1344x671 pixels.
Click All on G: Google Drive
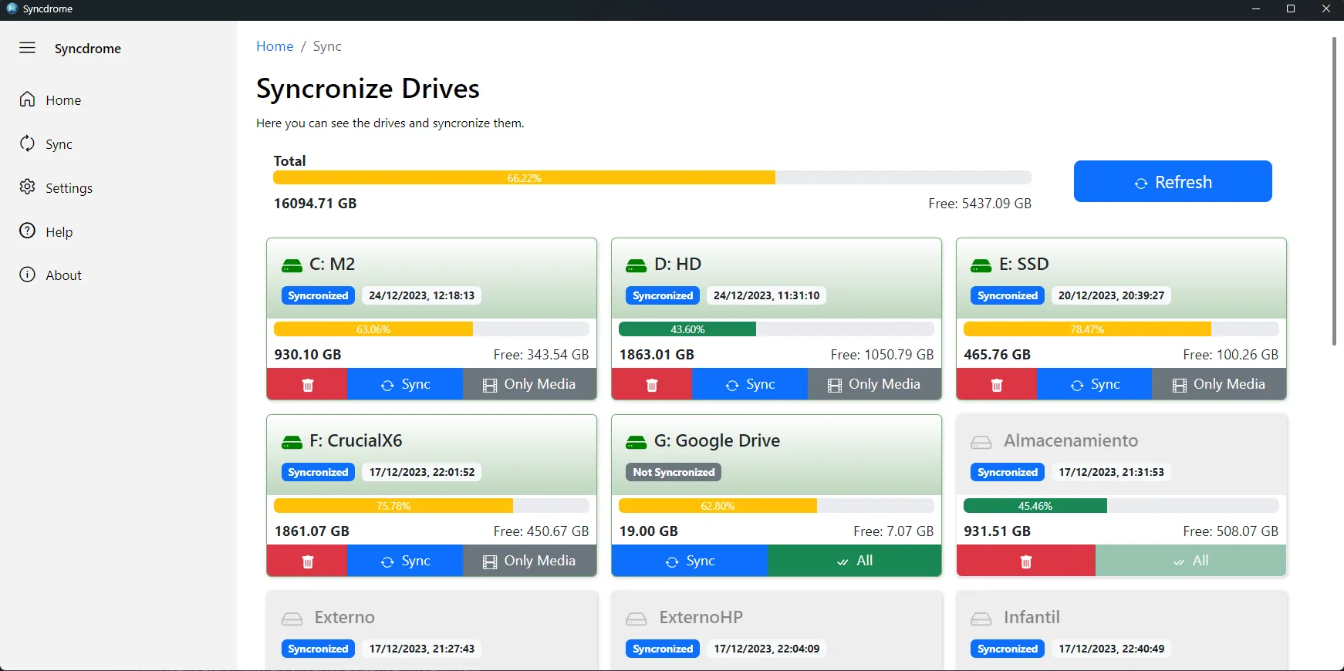pyautogui.click(x=854, y=561)
